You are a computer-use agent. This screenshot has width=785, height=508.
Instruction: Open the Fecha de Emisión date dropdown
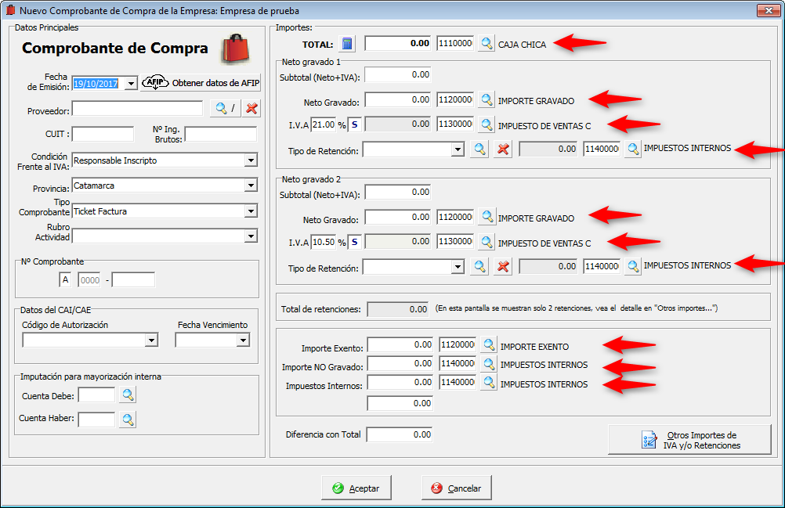click(130, 83)
